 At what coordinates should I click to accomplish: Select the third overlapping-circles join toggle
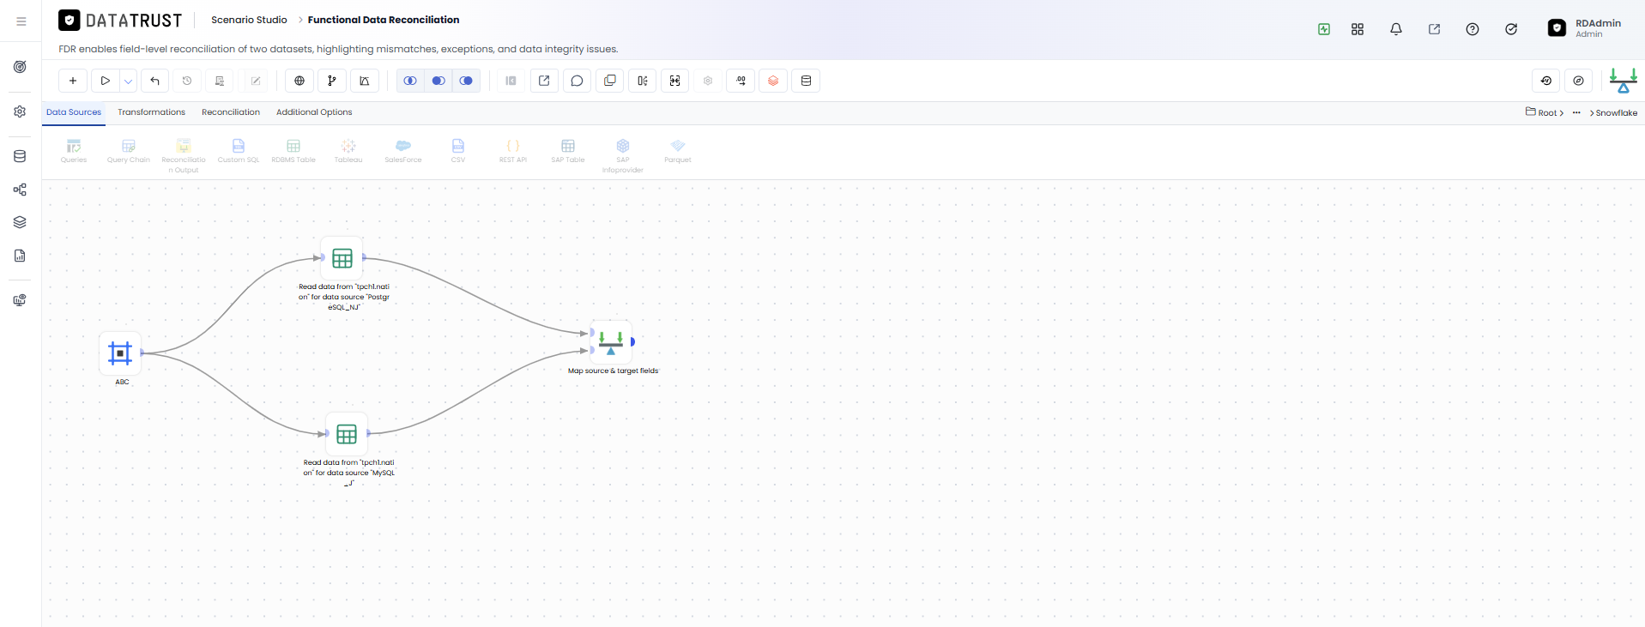coord(466,81)
